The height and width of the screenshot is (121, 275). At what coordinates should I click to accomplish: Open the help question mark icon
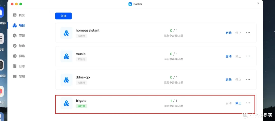tap(258, 4)
